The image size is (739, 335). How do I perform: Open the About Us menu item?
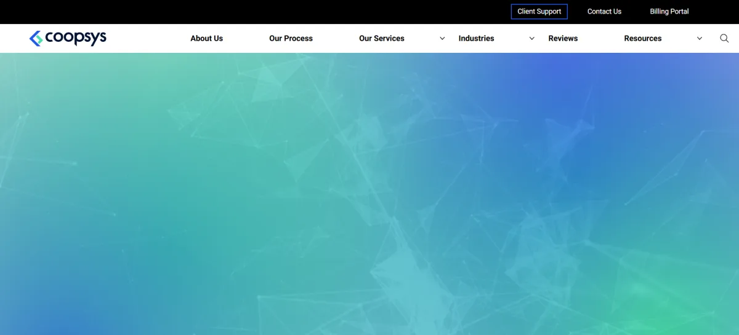[x=206, y=38]
